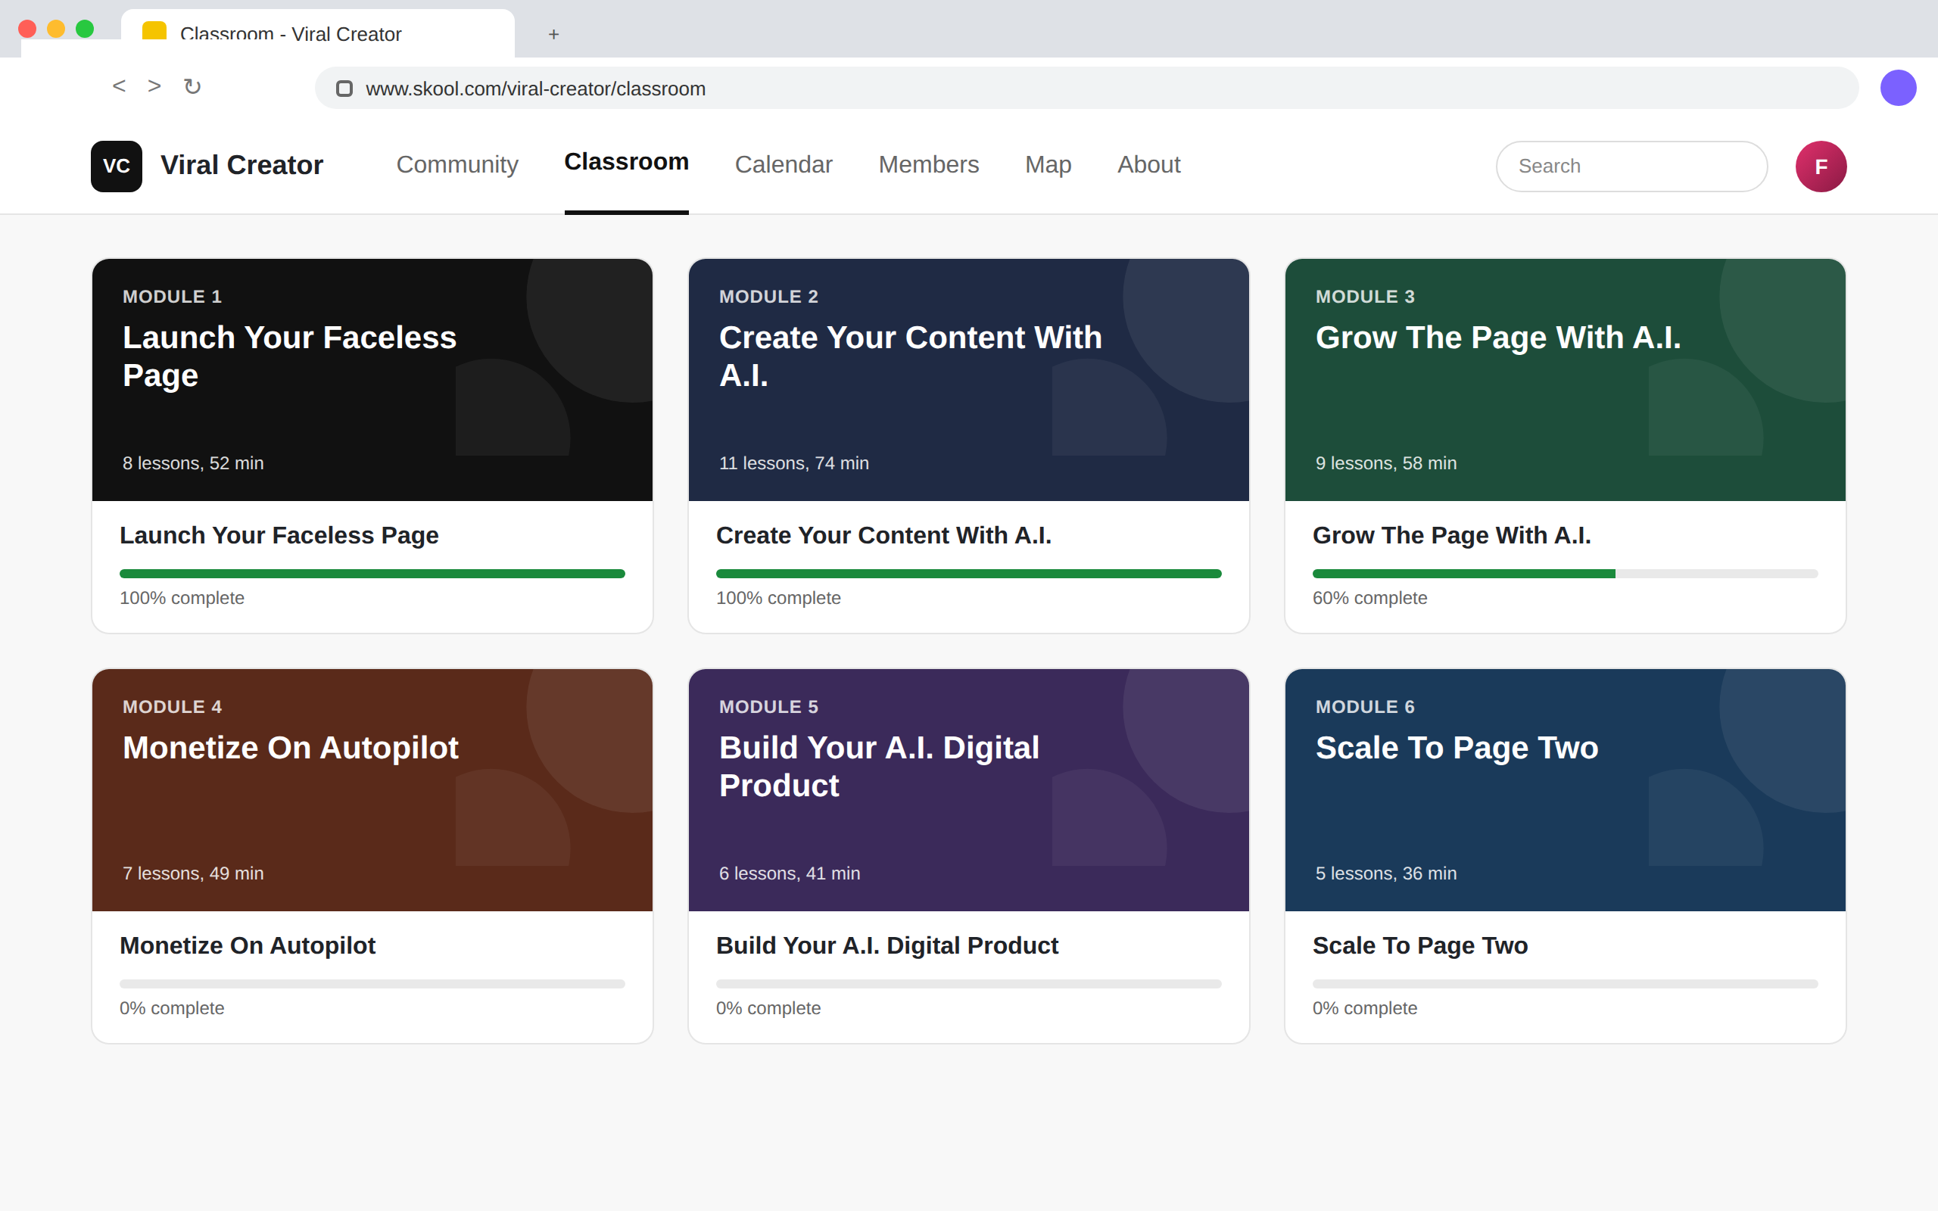The height and width of the screenshot is (1211, 1938).
Task: Click the browser forward arrow
Action: [154, 86]
